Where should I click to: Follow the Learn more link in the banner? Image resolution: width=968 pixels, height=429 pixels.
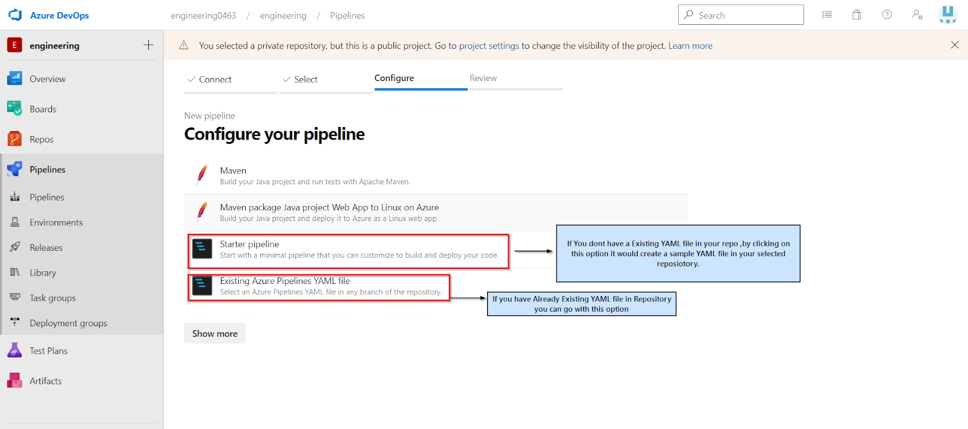(690, 46)
